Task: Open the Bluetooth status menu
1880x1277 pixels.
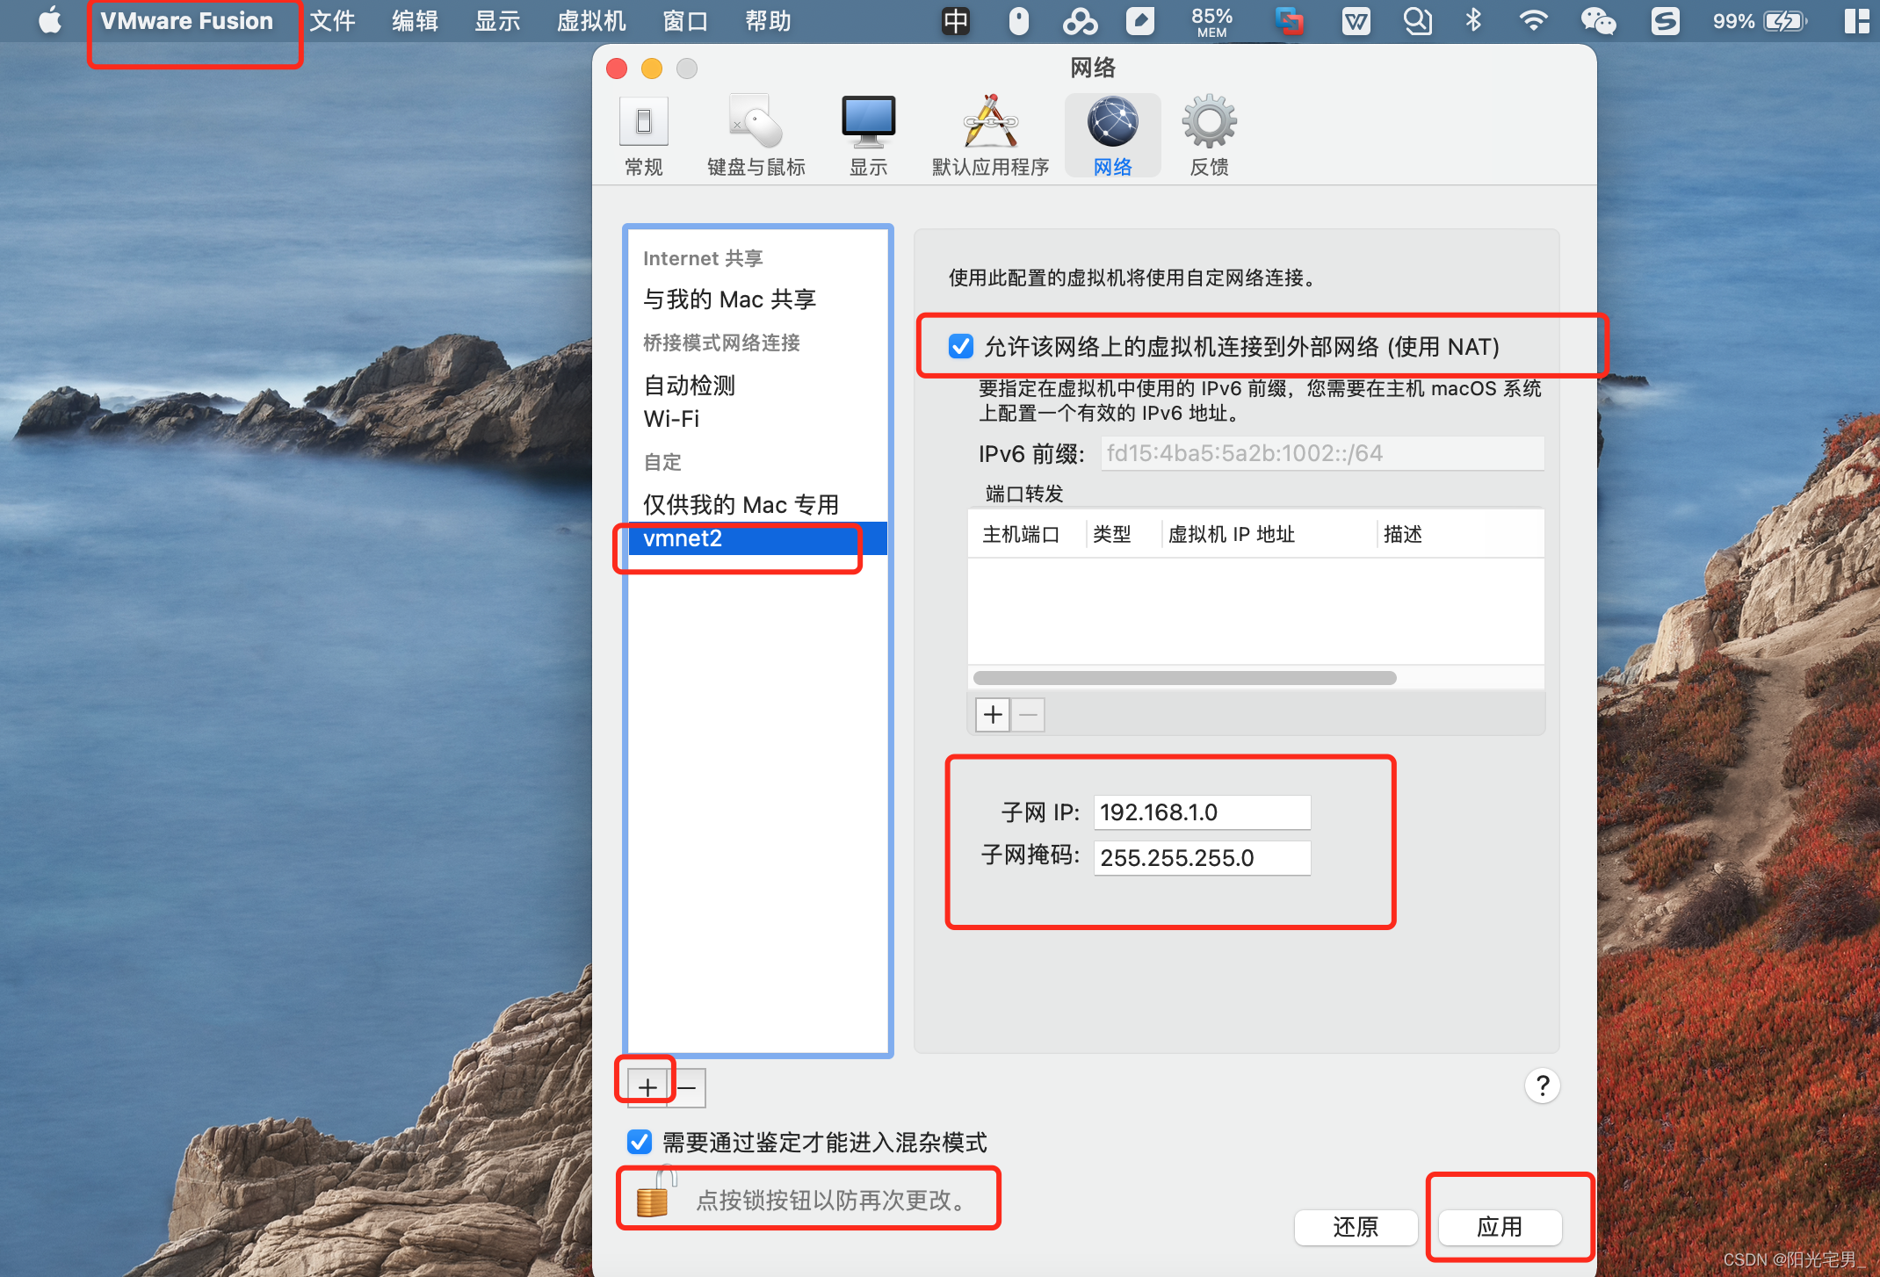Action: (1473, 21)
